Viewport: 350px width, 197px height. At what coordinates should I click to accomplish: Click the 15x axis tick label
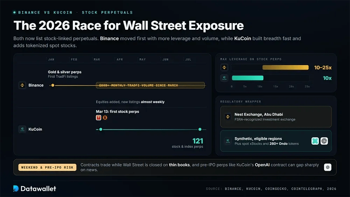276,86
